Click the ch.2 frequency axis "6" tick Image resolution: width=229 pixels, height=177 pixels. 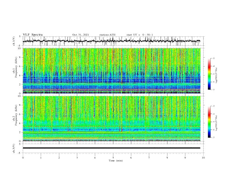point(20,114)
